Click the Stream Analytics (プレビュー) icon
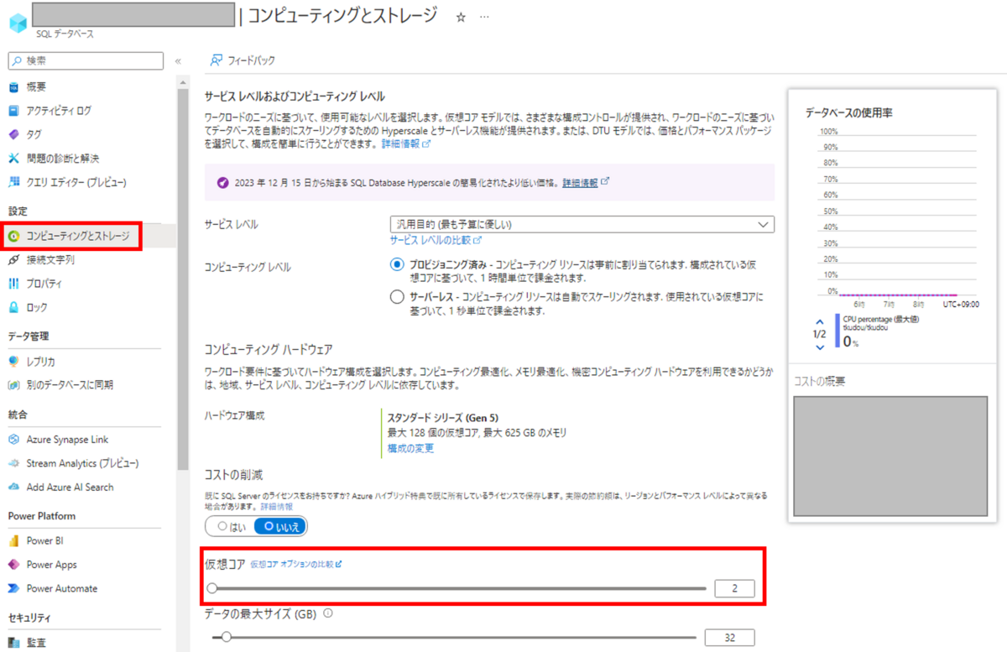This screenshot has height=652, width=1007. (x=13, y=463)
